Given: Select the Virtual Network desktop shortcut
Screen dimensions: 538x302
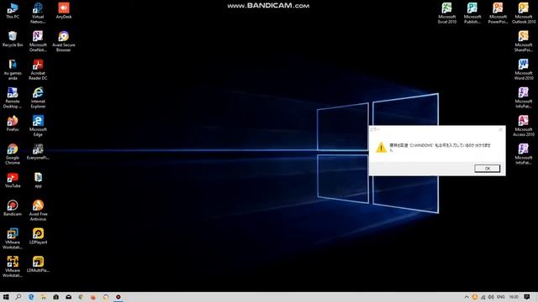Looking at the screenshot, I should click(x=38, y=13).
